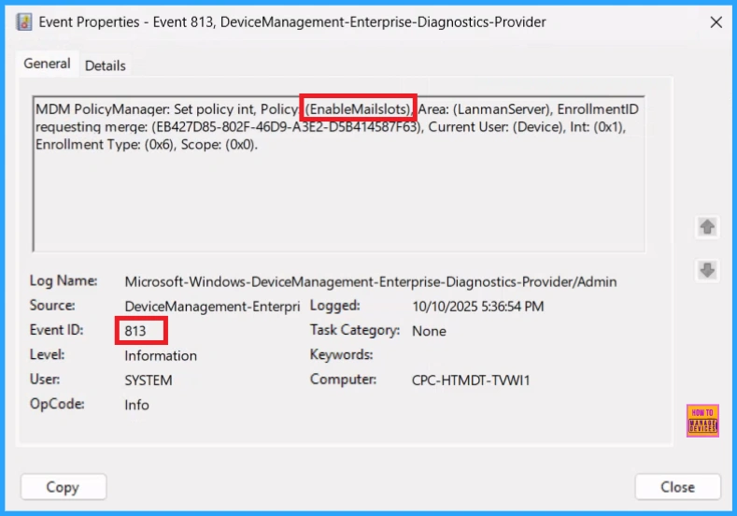Show next event with down arrow
The image size is (737, 516).
[707, 270]
